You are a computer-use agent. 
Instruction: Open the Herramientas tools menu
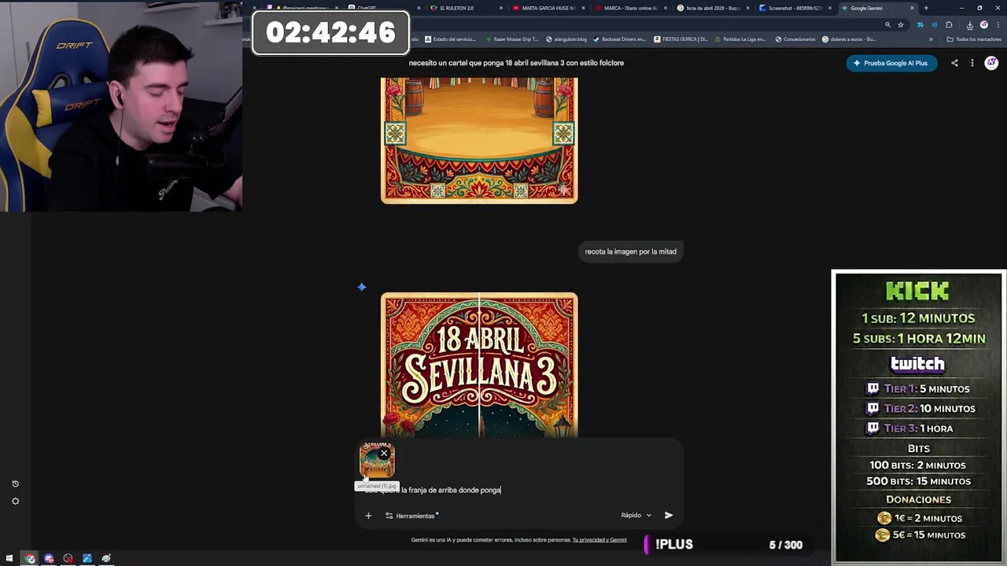coord(411,516)
